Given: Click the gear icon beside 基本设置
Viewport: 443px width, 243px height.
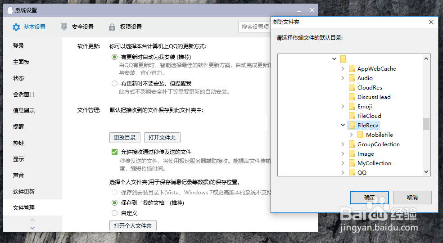Looking at the screenshot, I should (x=16, y=27).
